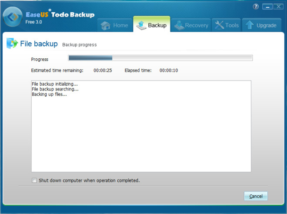The height and width of the screenshot is (214, 287).
Task: Click the 'Progress' label
Action: 40,59
